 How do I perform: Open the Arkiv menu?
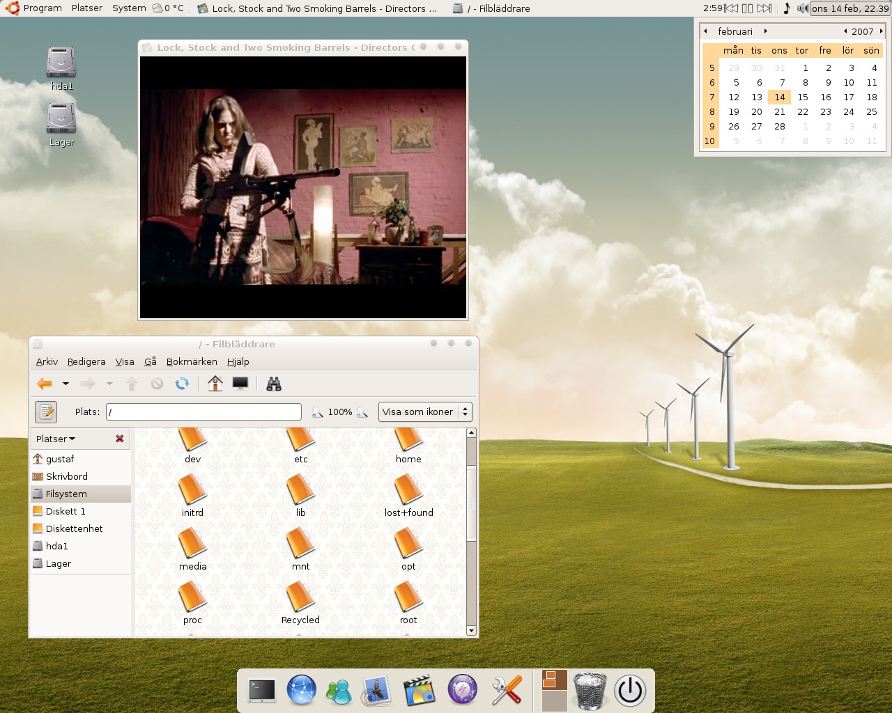(47, 362)
